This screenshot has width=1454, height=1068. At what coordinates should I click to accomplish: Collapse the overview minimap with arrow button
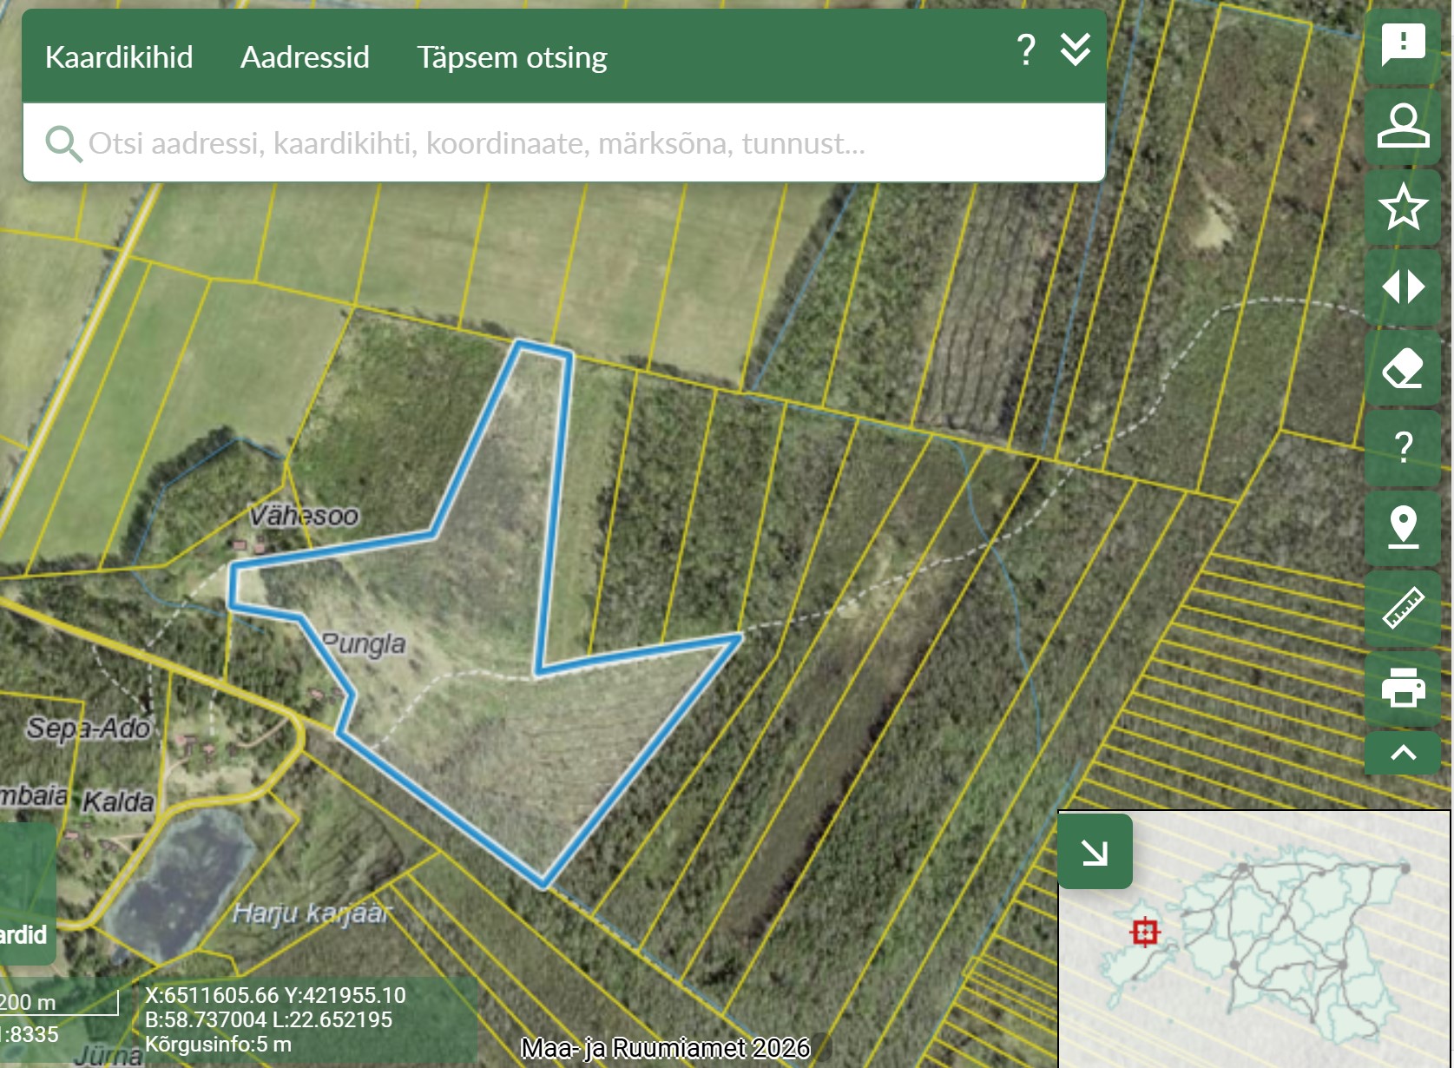coord(1095,852)
